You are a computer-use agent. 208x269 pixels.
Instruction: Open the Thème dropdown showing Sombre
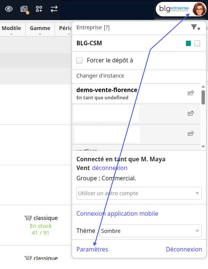click(x=150, y=231)
